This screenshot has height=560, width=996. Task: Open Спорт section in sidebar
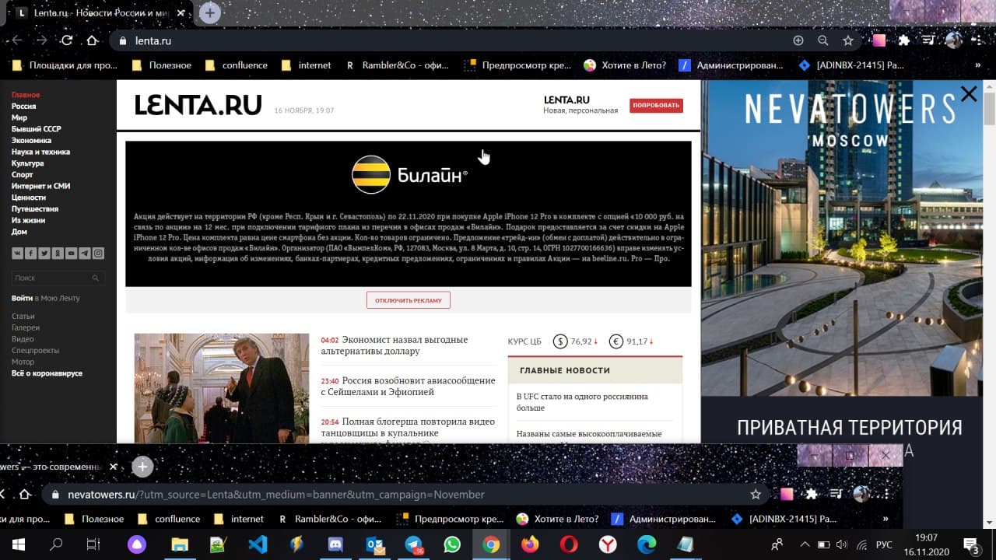[x=22, y=175]
